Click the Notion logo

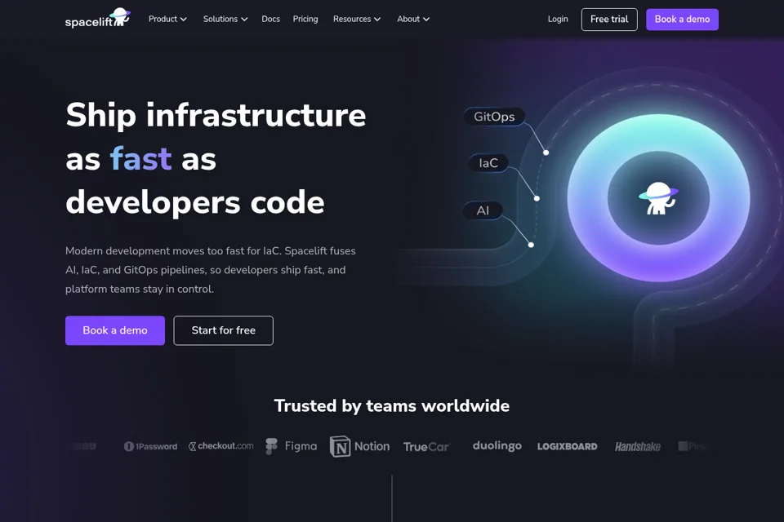click(359, 446)
